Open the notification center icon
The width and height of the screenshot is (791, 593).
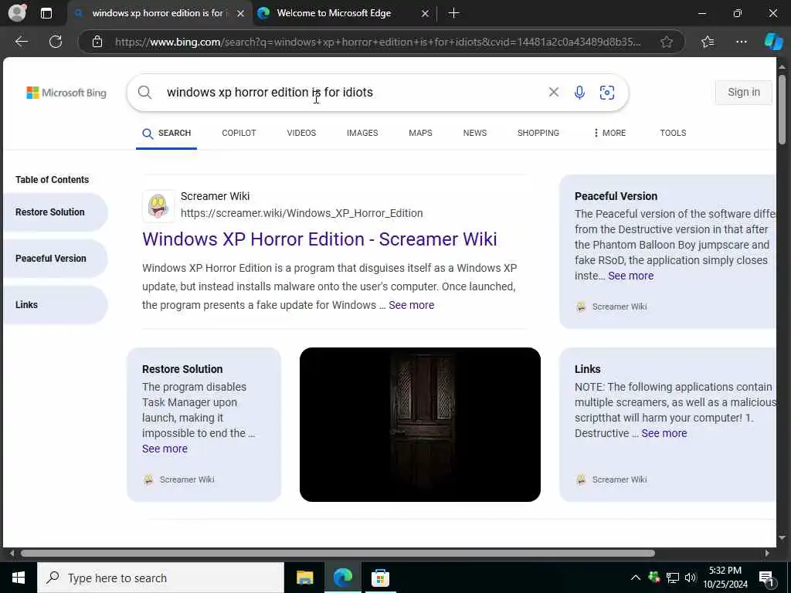pyautogui.click(x=767, y=578)
